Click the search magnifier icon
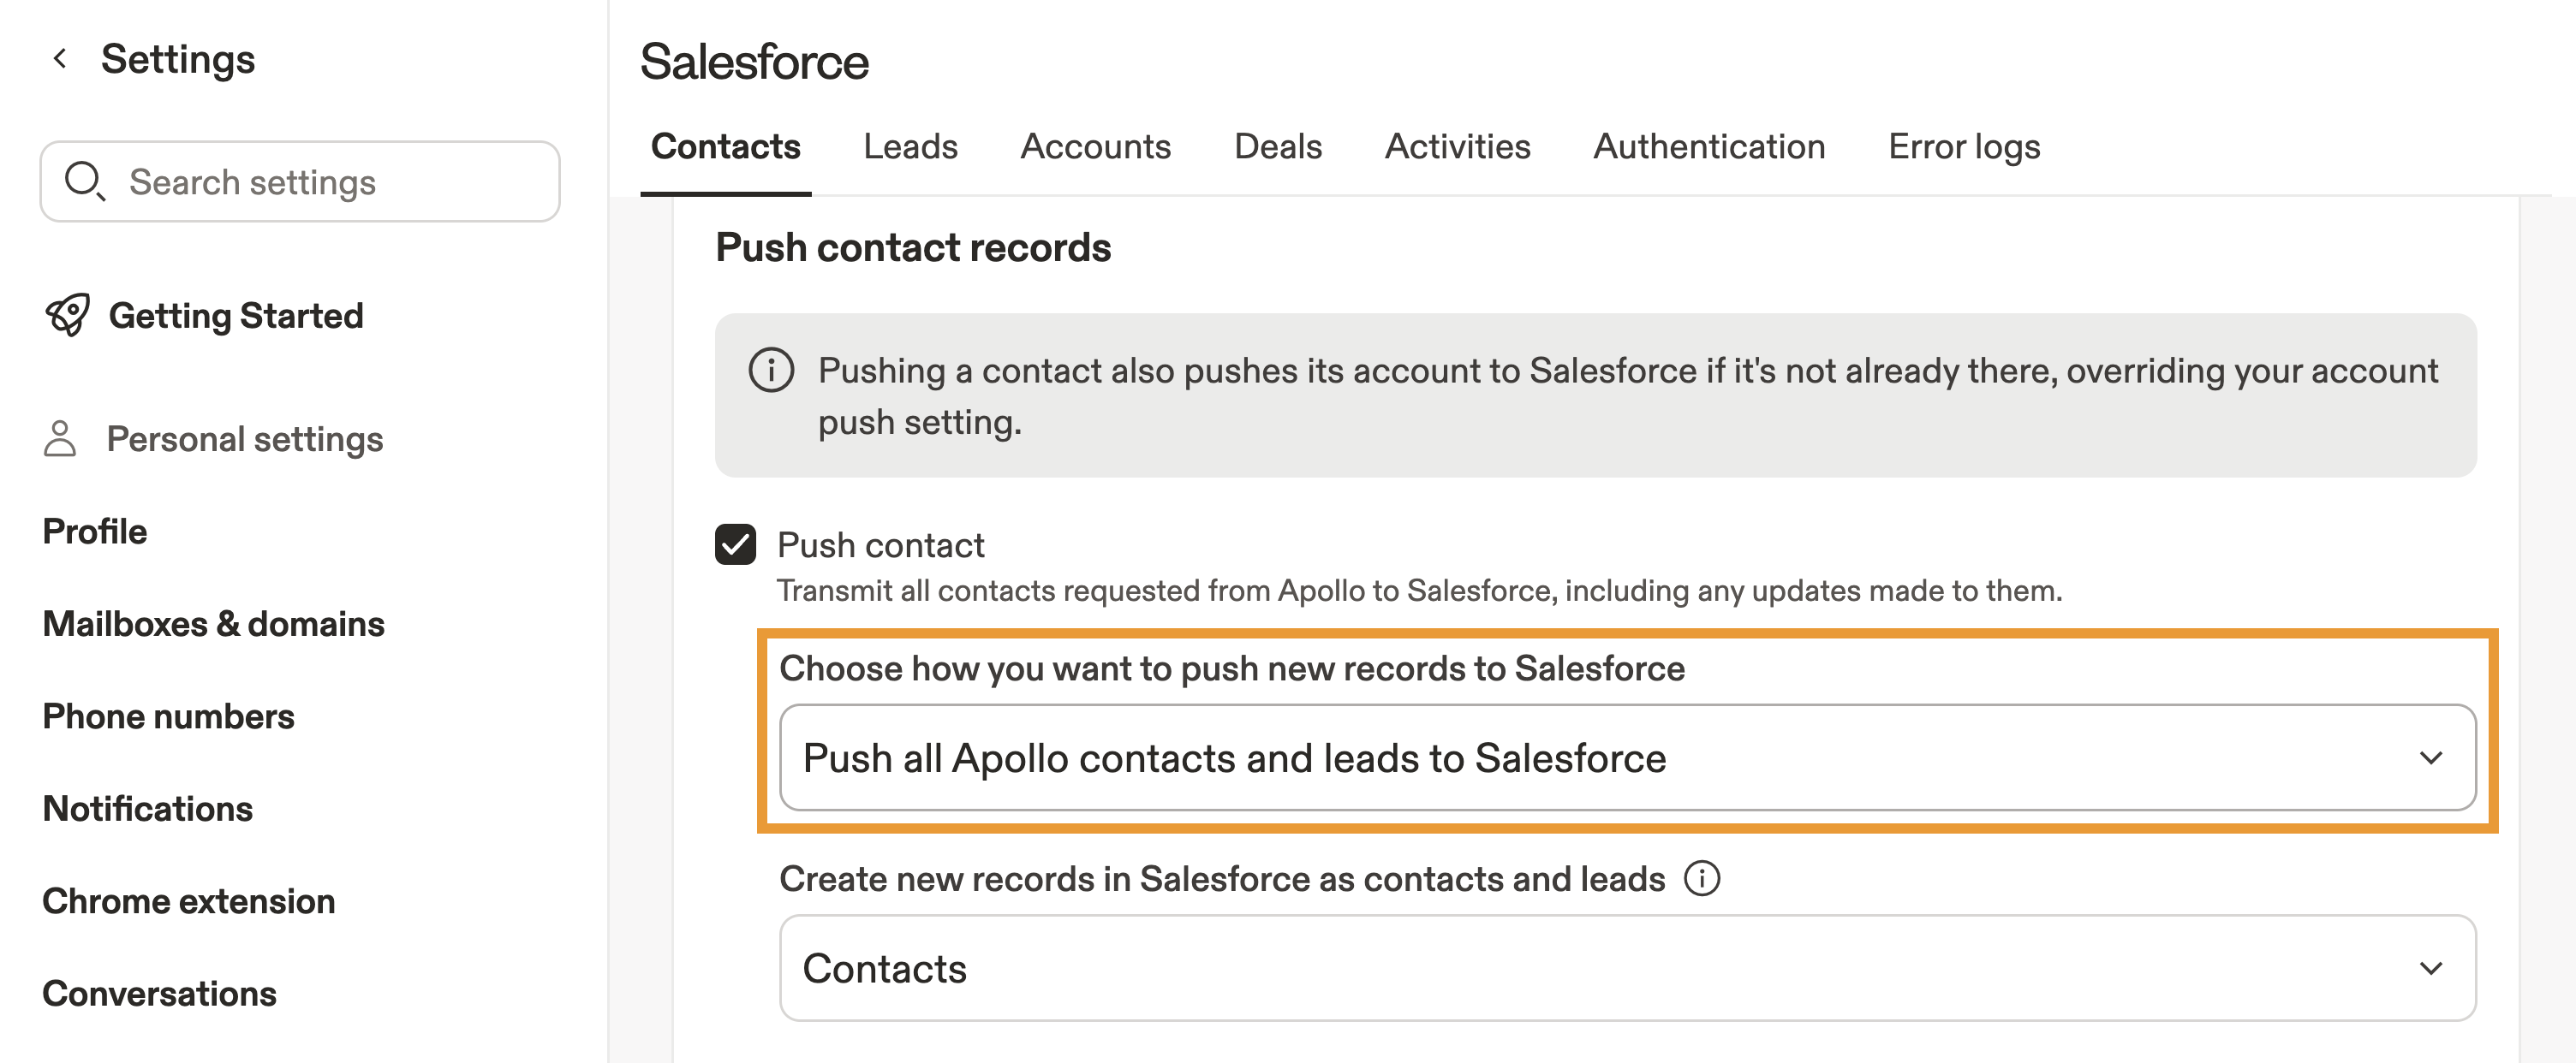Screen dimensions: 2576x1063 84,181
